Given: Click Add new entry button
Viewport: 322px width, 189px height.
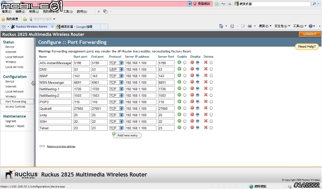Looking at the screenshot, I should point(127,135).
